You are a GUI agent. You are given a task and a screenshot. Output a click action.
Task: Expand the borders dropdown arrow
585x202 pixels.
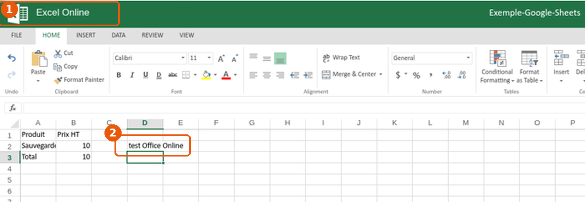(x=195, y=75)
